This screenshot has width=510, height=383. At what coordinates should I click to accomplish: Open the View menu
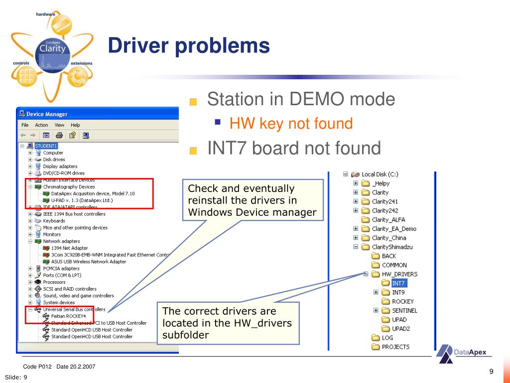pyautogui.click(x=60, y=125)
